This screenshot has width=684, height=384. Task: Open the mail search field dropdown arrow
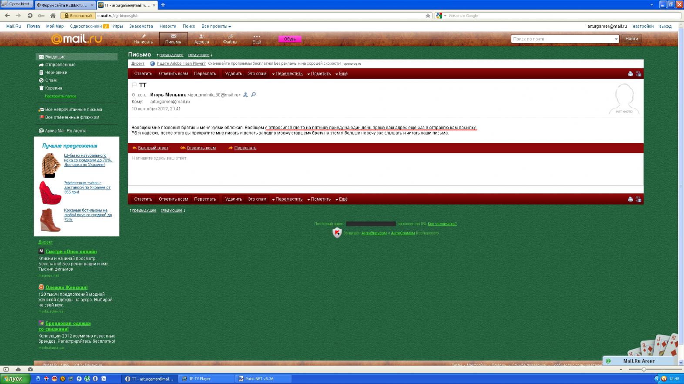click(616, 39)
